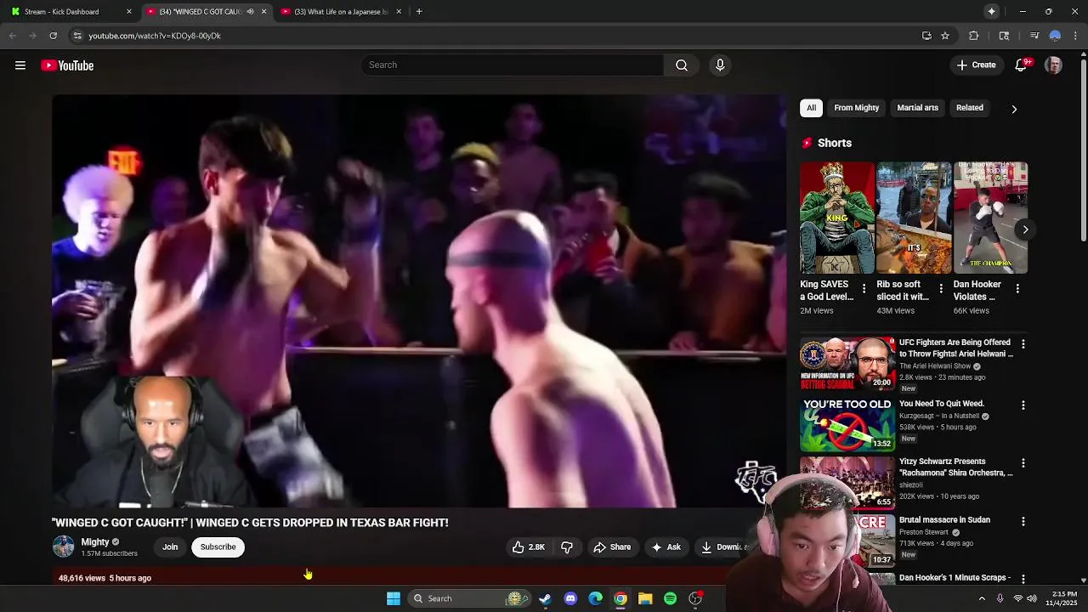This screenshot has height=612, width=1088.
Task: Select the All filter chip
Action: point(811,108)
